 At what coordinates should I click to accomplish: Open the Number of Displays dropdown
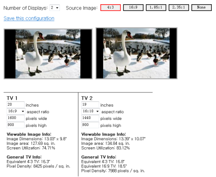[54, 8]
